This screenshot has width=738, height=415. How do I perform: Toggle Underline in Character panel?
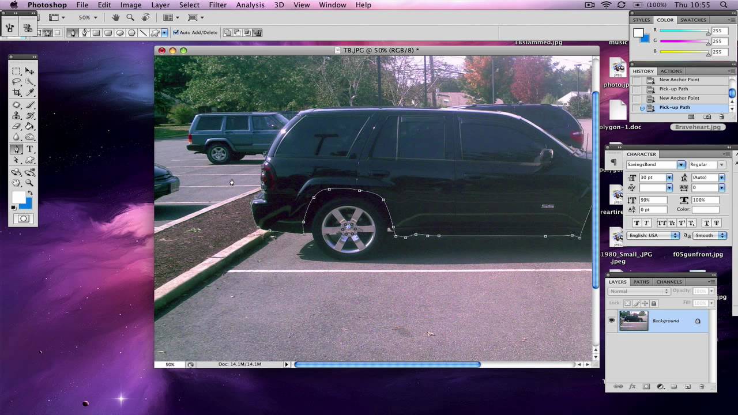pyautogui.click(x=707, y=223)
